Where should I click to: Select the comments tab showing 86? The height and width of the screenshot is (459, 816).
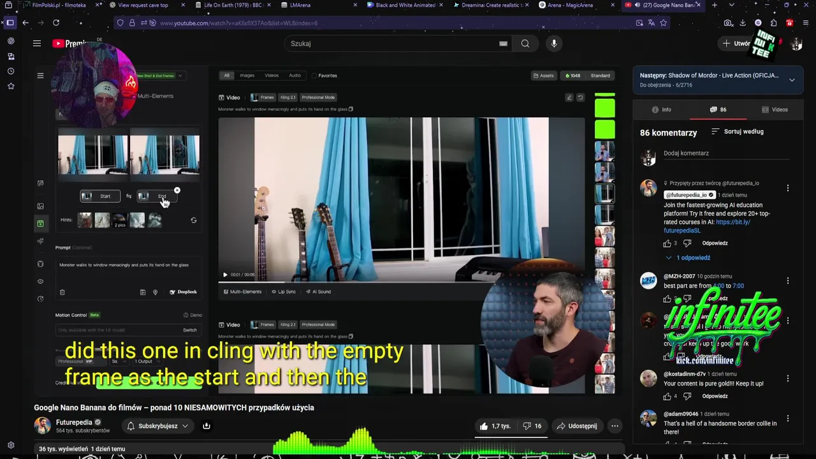718,110
